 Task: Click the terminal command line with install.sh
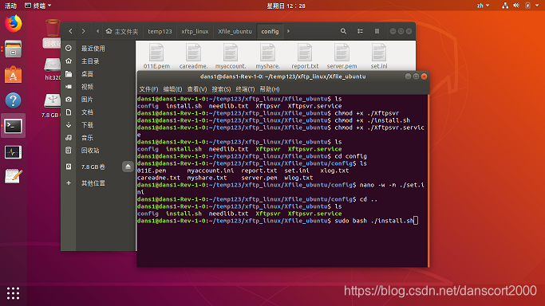[278, 221]
